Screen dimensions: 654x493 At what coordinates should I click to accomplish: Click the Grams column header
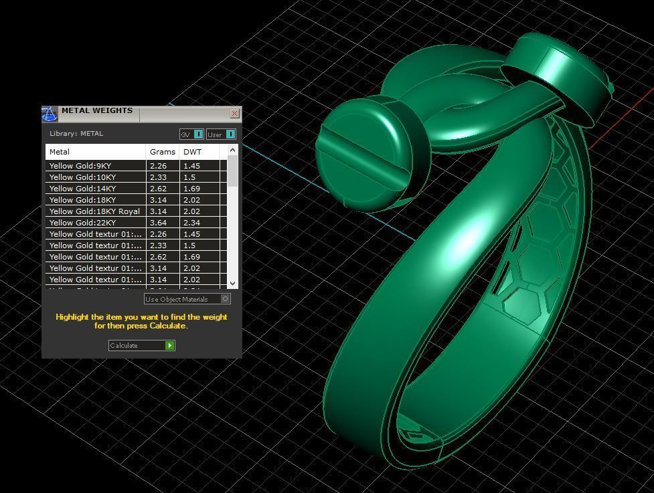coord(163,152)
